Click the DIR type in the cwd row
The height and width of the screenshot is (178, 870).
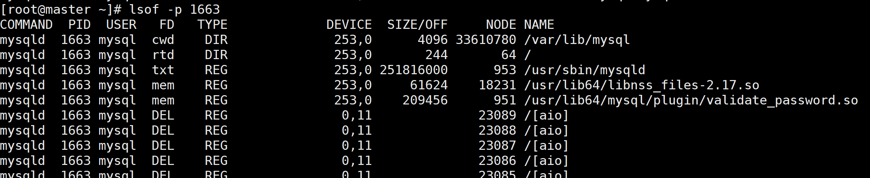point(216,40)
